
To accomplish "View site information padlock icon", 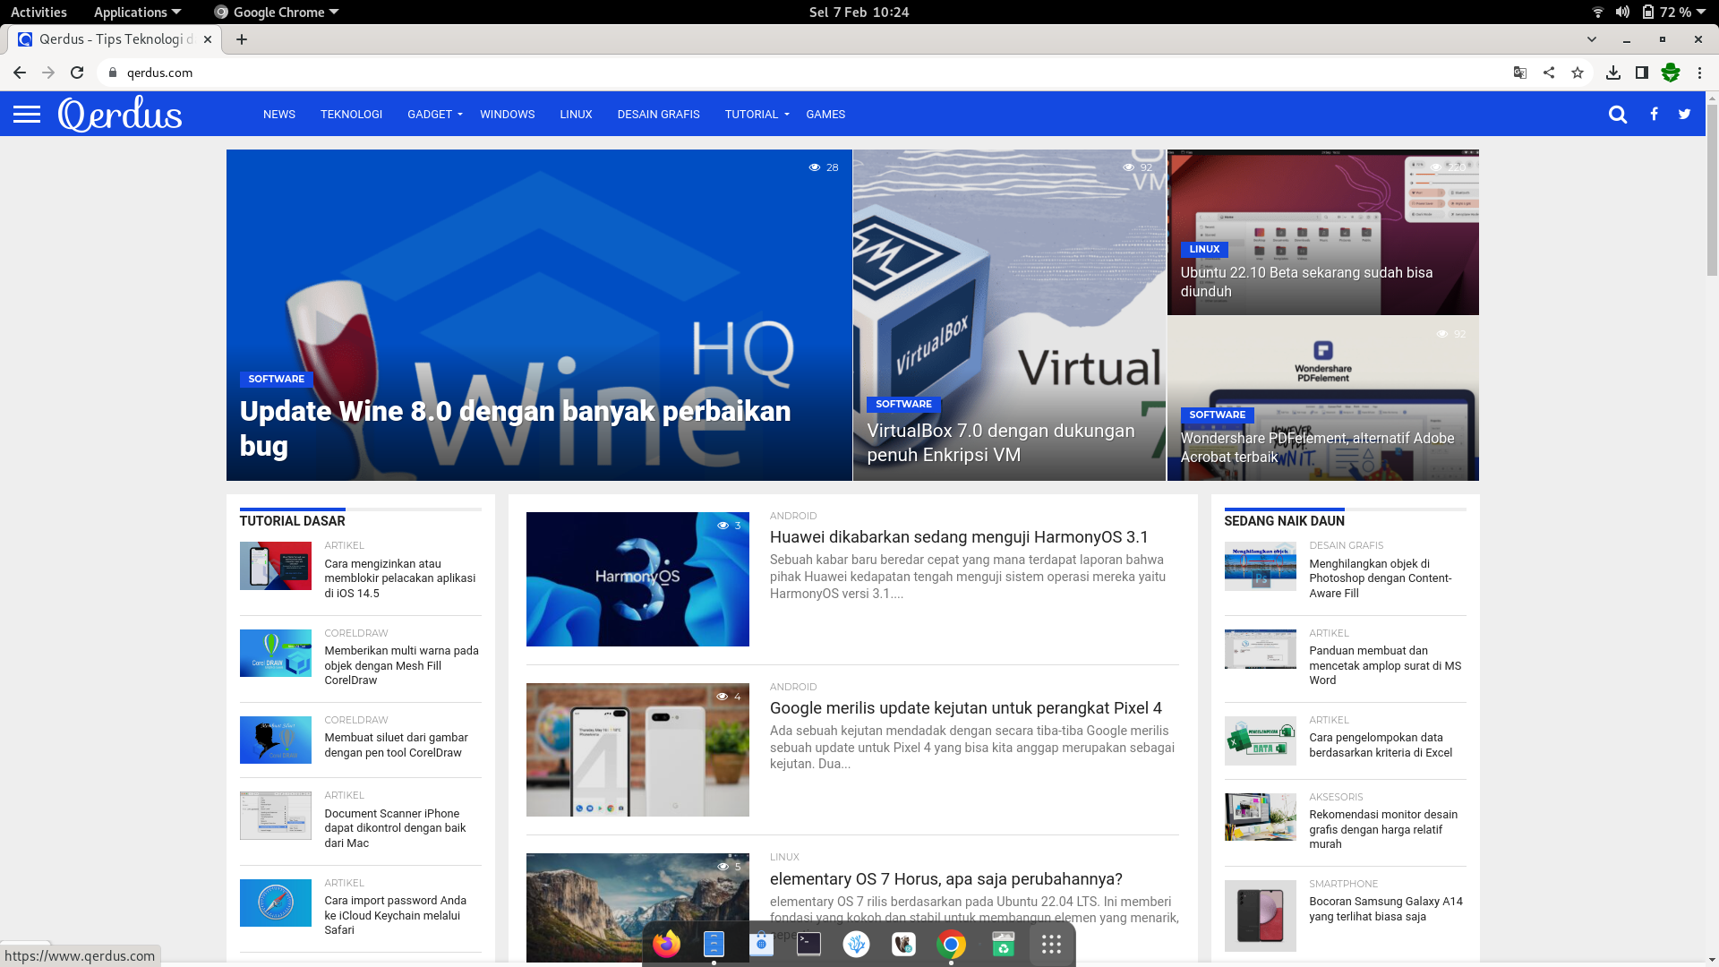I will tap(113, 73).
